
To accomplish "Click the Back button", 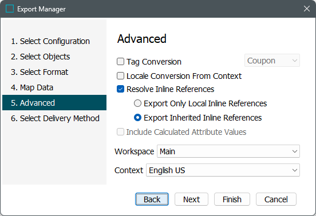I will [x=152, y=199].
